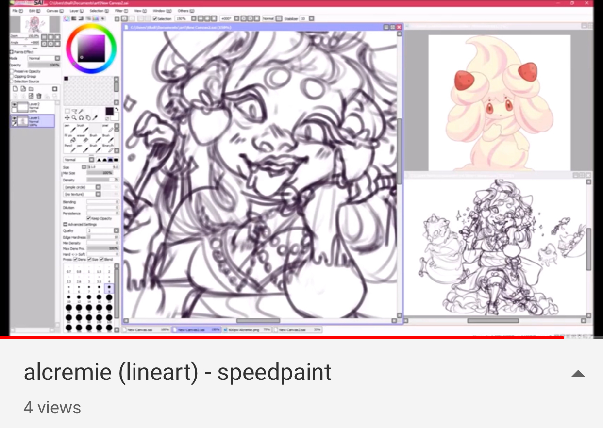The image size is (603, 428).
Task: Swap foreground and background colors
Action: point(117,109)
